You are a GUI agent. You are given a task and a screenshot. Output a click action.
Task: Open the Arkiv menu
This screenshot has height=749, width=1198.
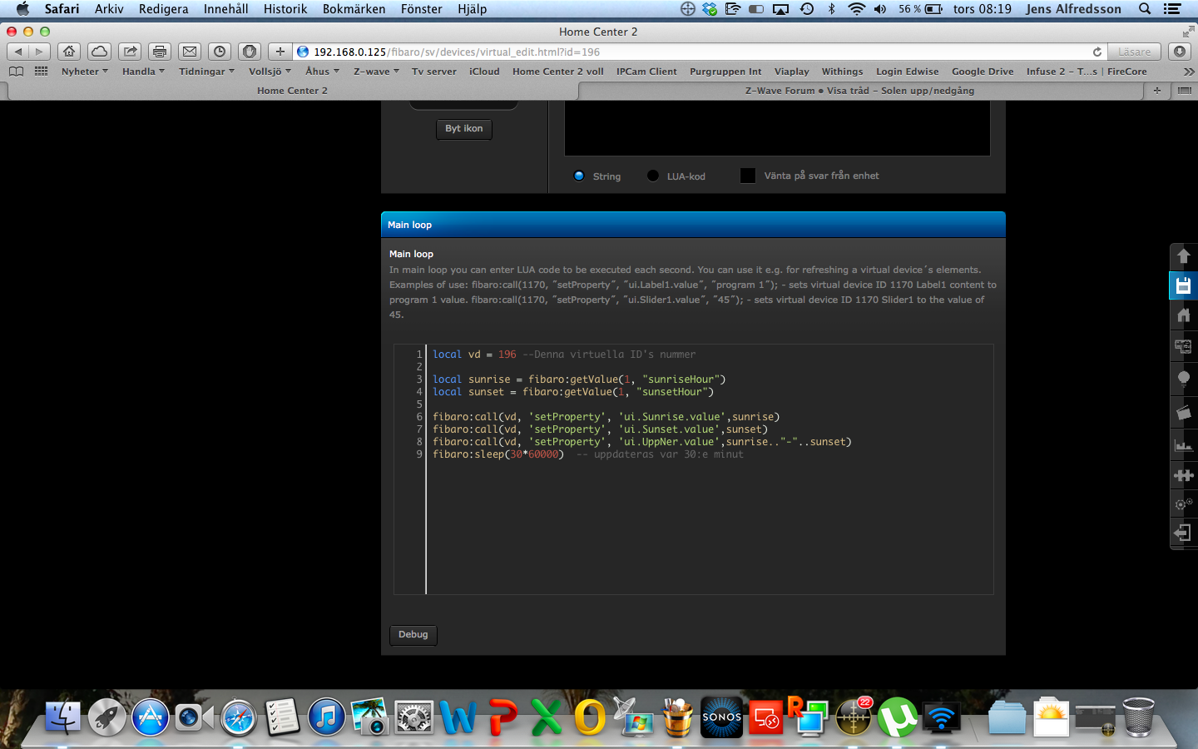(x=109, y=9)
